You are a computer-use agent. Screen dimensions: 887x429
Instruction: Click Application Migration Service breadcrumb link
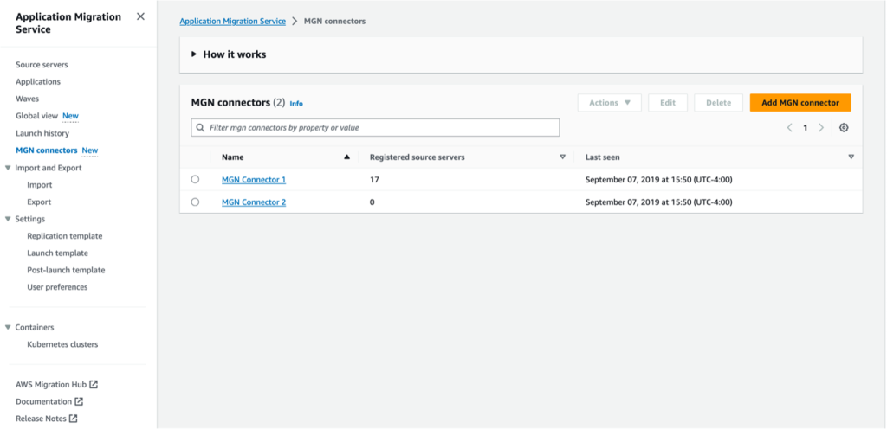[x=232, y=21]
